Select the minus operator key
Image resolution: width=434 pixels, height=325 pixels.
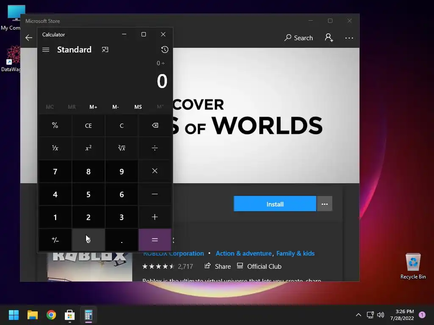coord(155,194)
